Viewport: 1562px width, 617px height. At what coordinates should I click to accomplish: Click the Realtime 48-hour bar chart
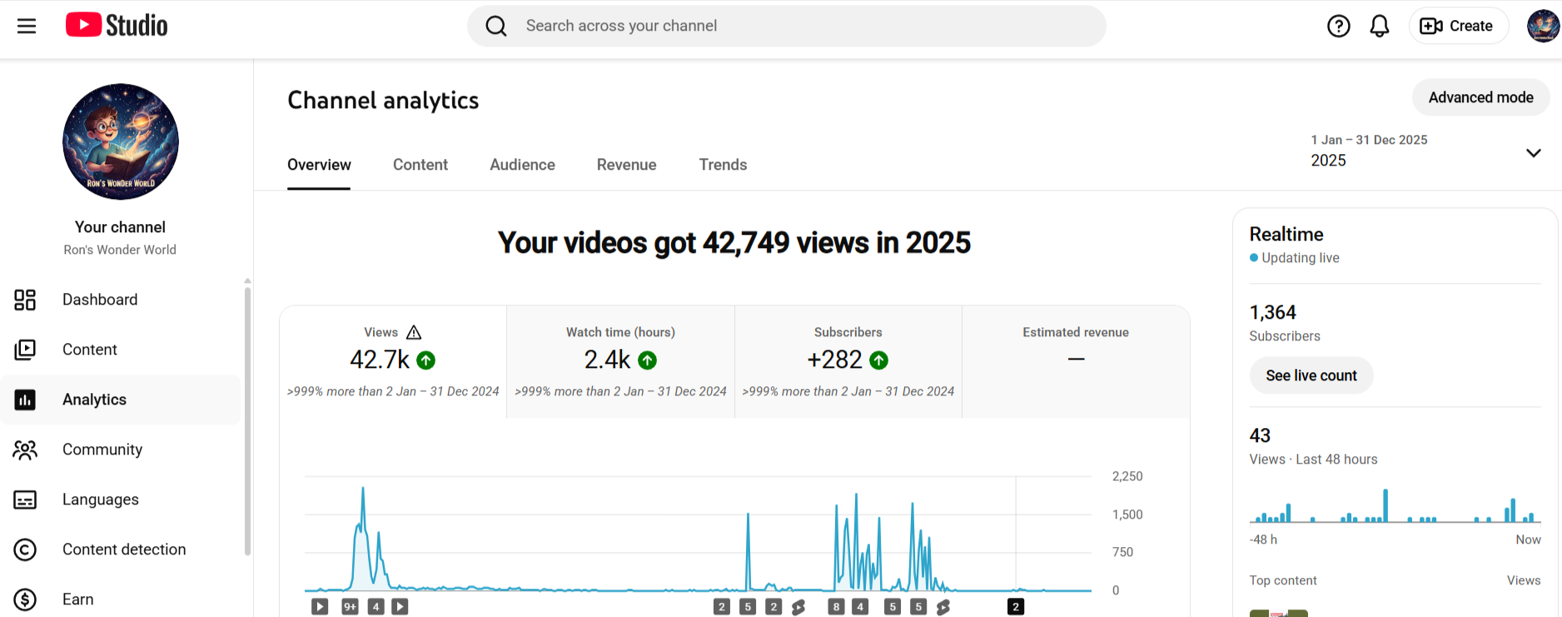pos(1395,506)
